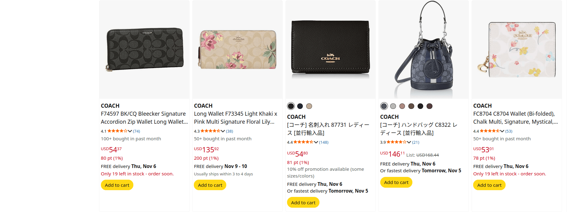The height and width of the screenshot is (212, 567).
Task: Select the light gray swatch for handbag C8322
Action: (x=393, y=106)
